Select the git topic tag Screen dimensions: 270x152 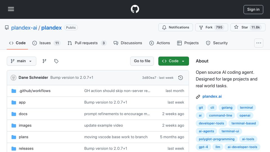pos(201,108)
